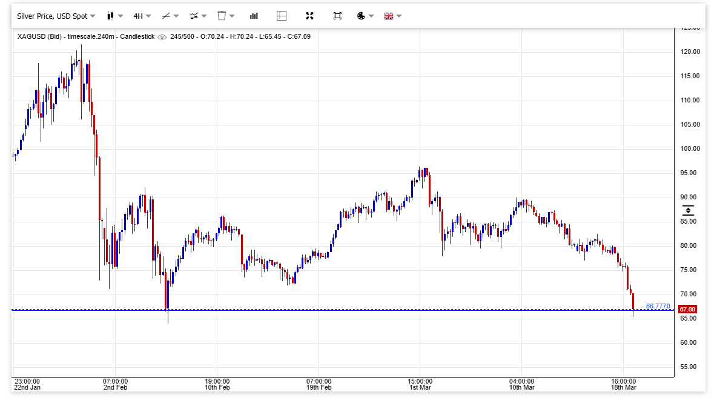Open the UK flag language selector
Viewport: 720px width, 406px height.
tap(388, 16)
